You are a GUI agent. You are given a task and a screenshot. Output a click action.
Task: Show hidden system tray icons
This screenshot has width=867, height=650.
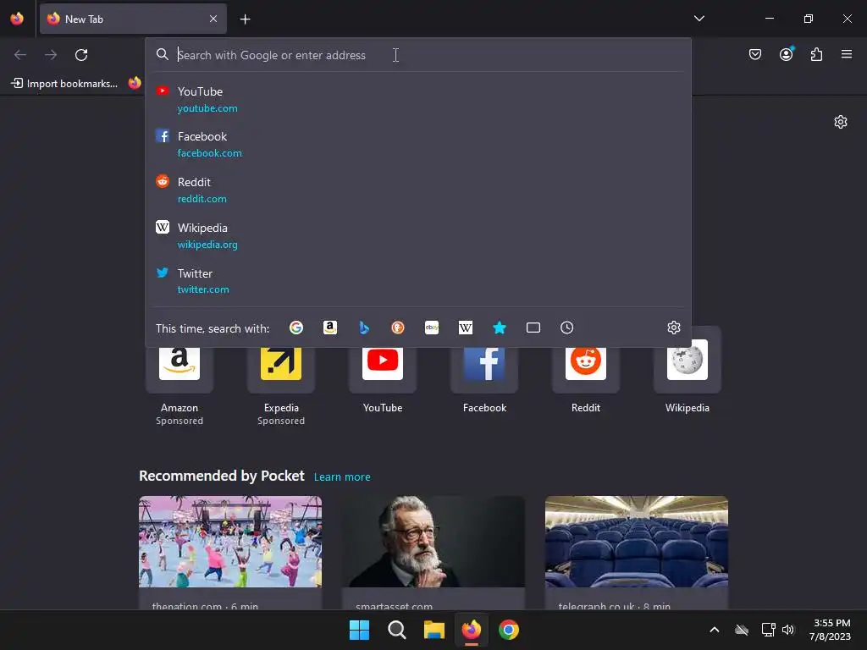tap(715, 630)
